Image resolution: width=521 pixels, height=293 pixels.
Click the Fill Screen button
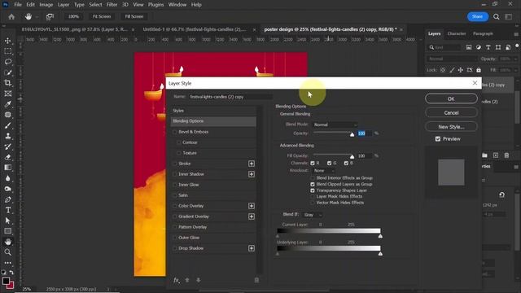134,16
